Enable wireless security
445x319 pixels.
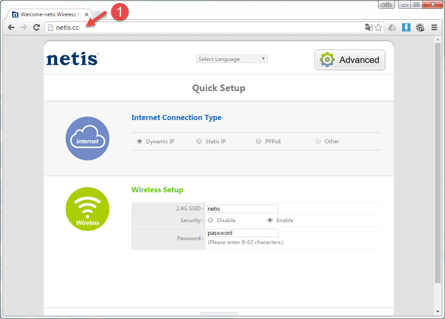(x=270, y=220)
